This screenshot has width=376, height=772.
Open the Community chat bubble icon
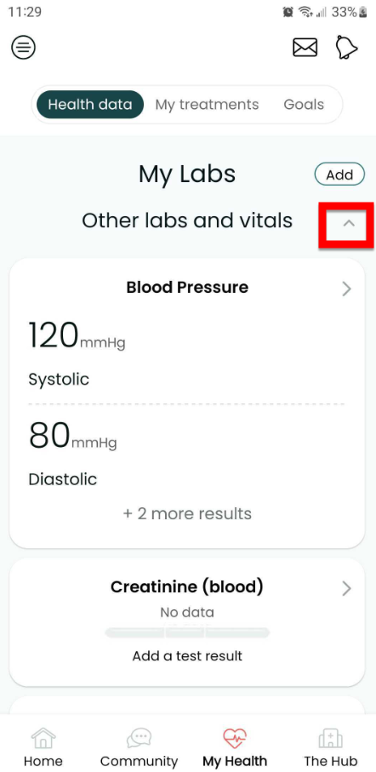[139, 739]
